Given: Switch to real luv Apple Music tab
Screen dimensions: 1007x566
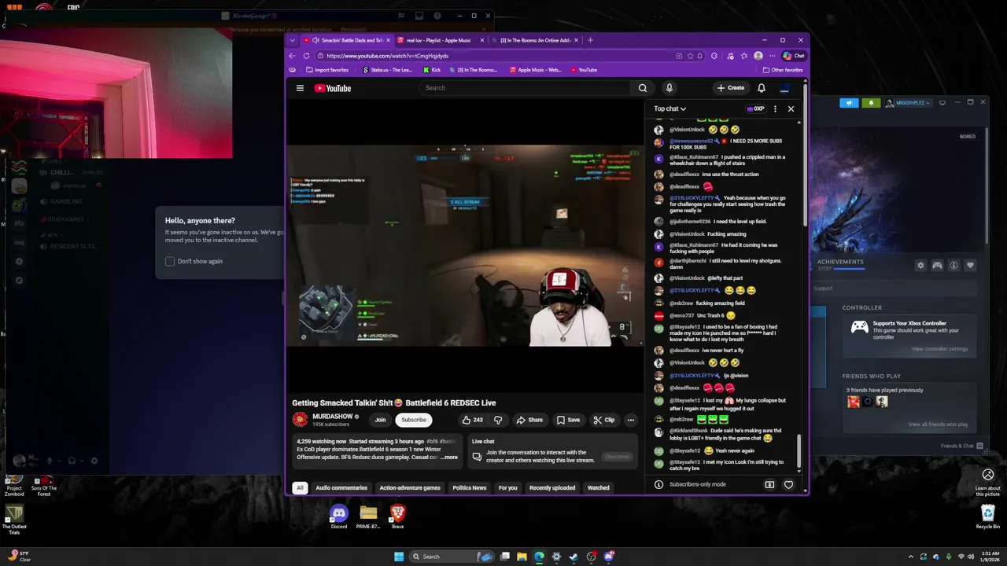Looking at the screenshot, I should [438, 40].
